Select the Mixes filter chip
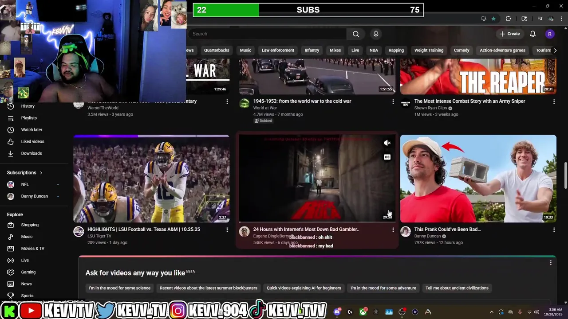The height and width of the screenshot is (319, 568). [335, 50]
